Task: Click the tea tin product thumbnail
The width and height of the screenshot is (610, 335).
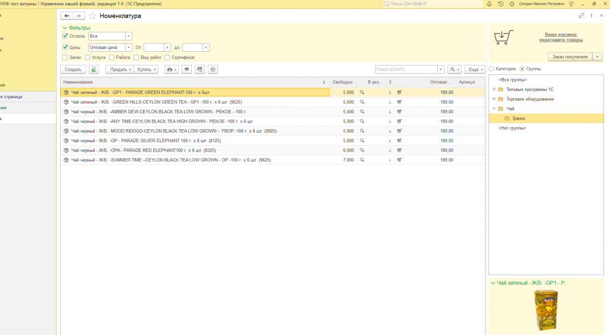Action: pos(546,310)
